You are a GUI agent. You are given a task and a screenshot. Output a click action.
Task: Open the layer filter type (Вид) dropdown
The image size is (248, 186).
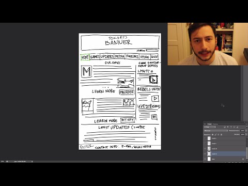[210, 127]
